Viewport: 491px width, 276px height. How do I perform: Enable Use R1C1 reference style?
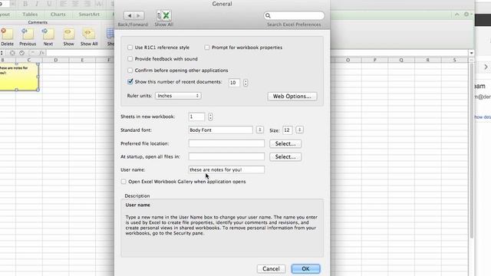point(130,48)
